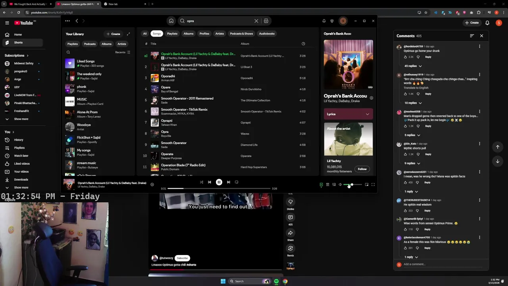Open Liked Songs playlist
The height and width of the screenshot is (286, 508).
coord(99,63)
